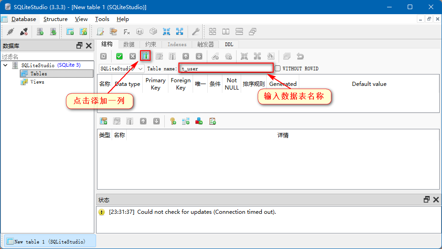
Task: Click the New table 1 taskbar button
Action: click(50, 241)
